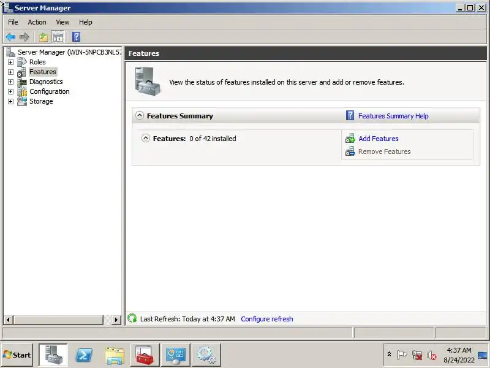Open the View menu

62,22
